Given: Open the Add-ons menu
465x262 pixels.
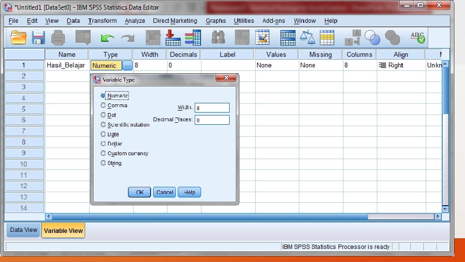Looking at the screenshot, I should point(274,21).
